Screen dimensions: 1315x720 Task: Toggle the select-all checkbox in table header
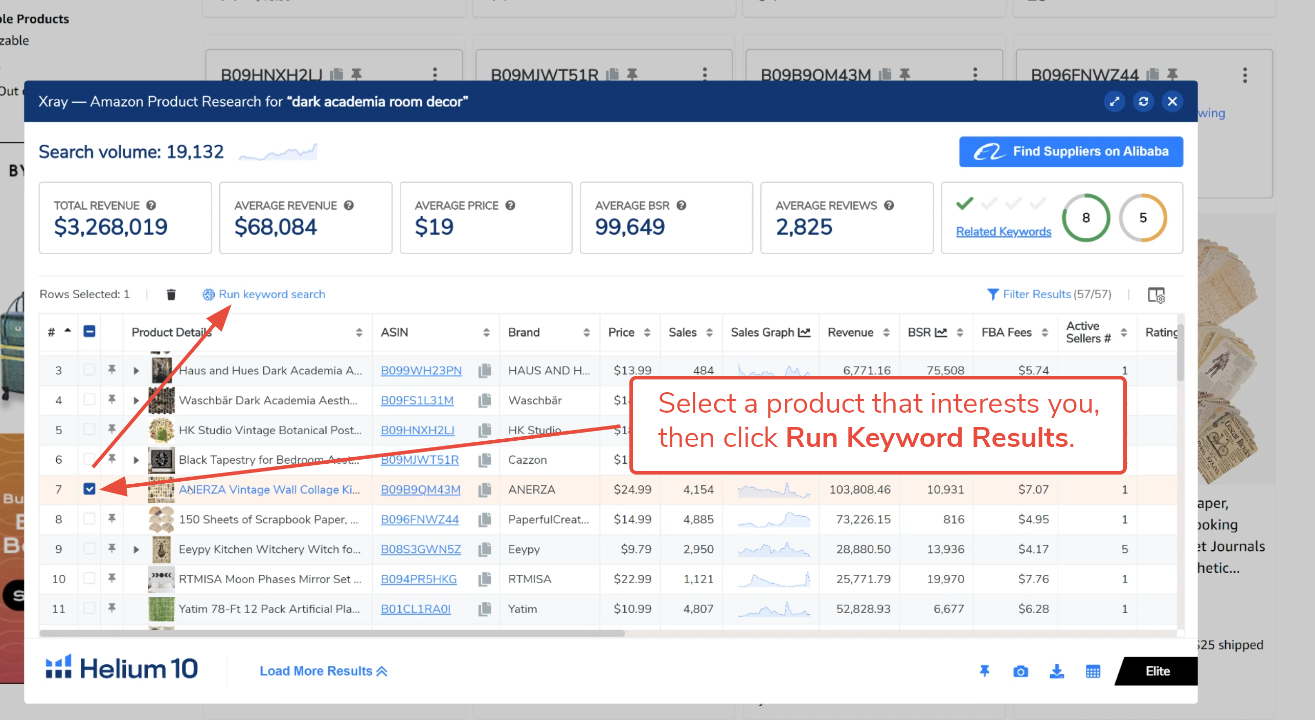click(89, 332)
